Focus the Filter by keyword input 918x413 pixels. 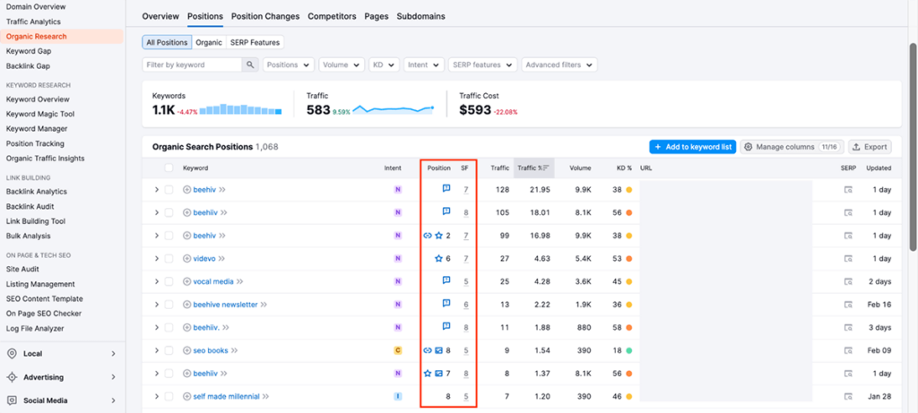click(x=193, y=65)
